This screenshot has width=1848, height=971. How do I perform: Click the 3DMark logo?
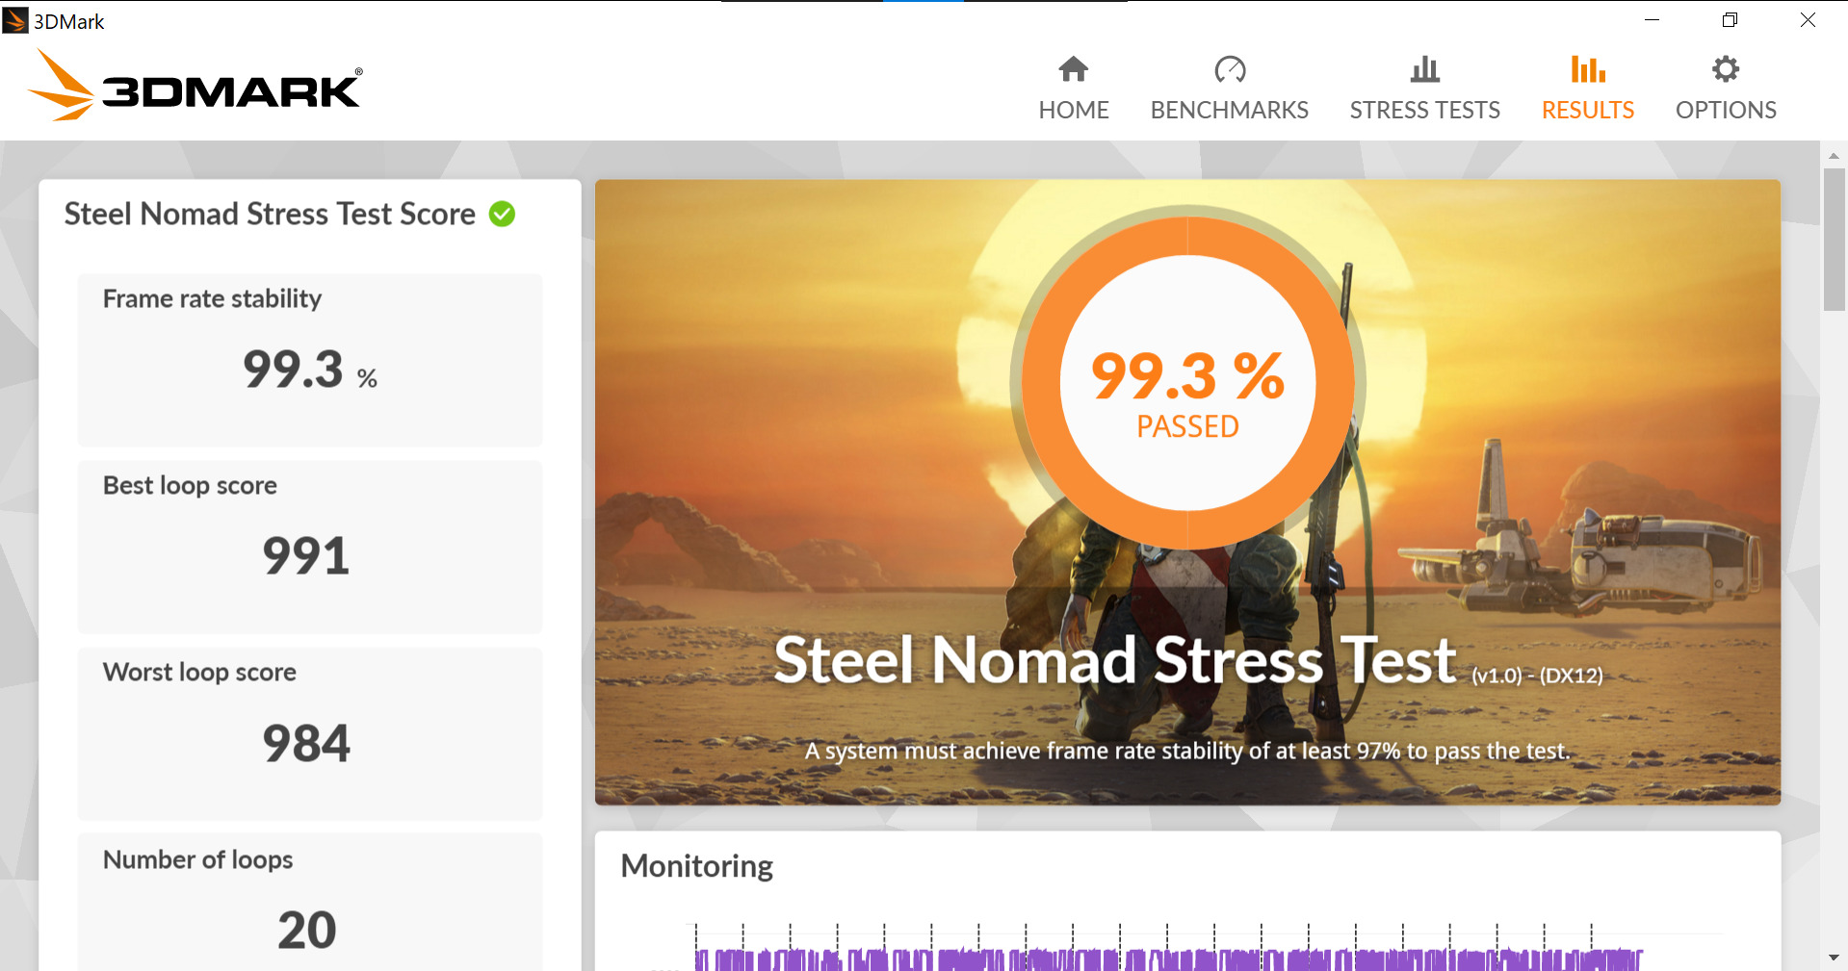[195, 86]
